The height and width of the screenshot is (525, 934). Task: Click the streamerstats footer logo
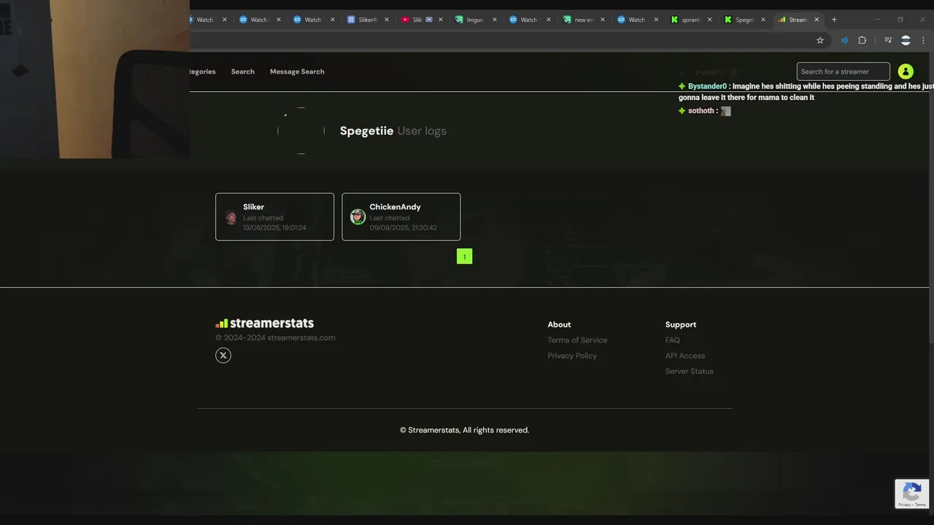[x=265, y=323]
